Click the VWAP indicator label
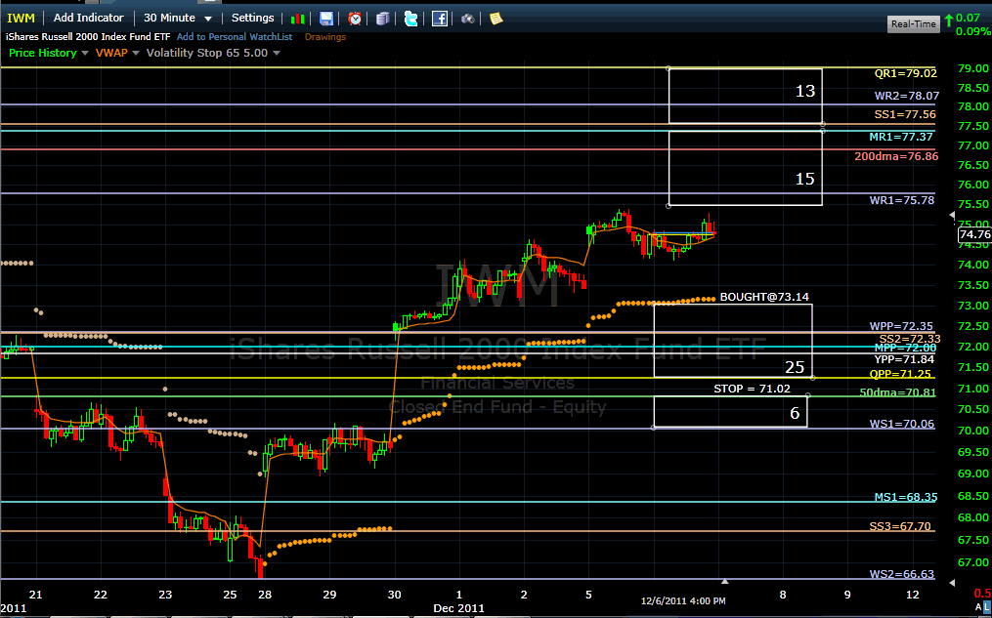The width and height of the screenshot is (992, 618). 111,53
